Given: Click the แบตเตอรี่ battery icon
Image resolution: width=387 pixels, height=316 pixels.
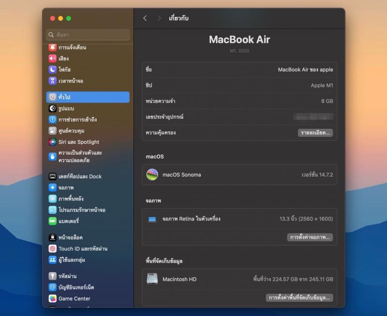Looking at the screenshot, I should [52, 221].
